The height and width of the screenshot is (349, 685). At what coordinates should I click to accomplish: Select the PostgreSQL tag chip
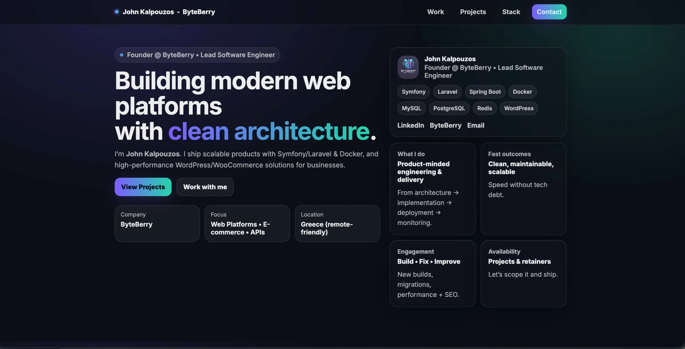pos(449,108)
